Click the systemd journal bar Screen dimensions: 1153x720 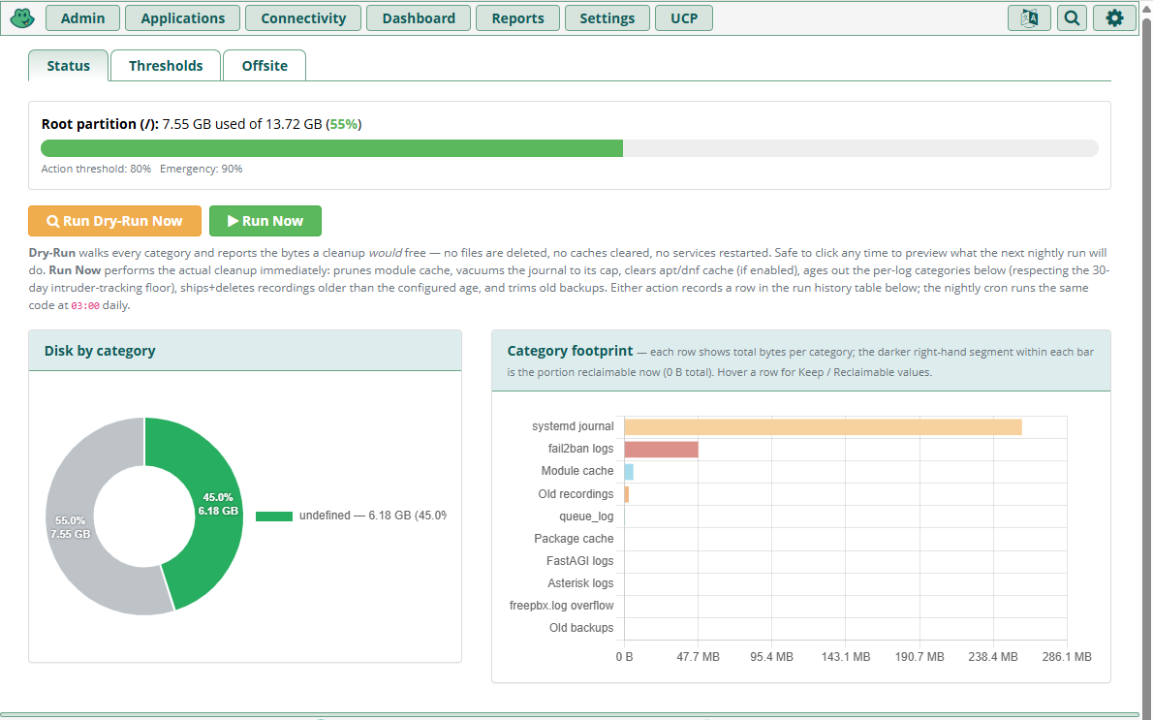pyautogui.click(x=823, y=426)
